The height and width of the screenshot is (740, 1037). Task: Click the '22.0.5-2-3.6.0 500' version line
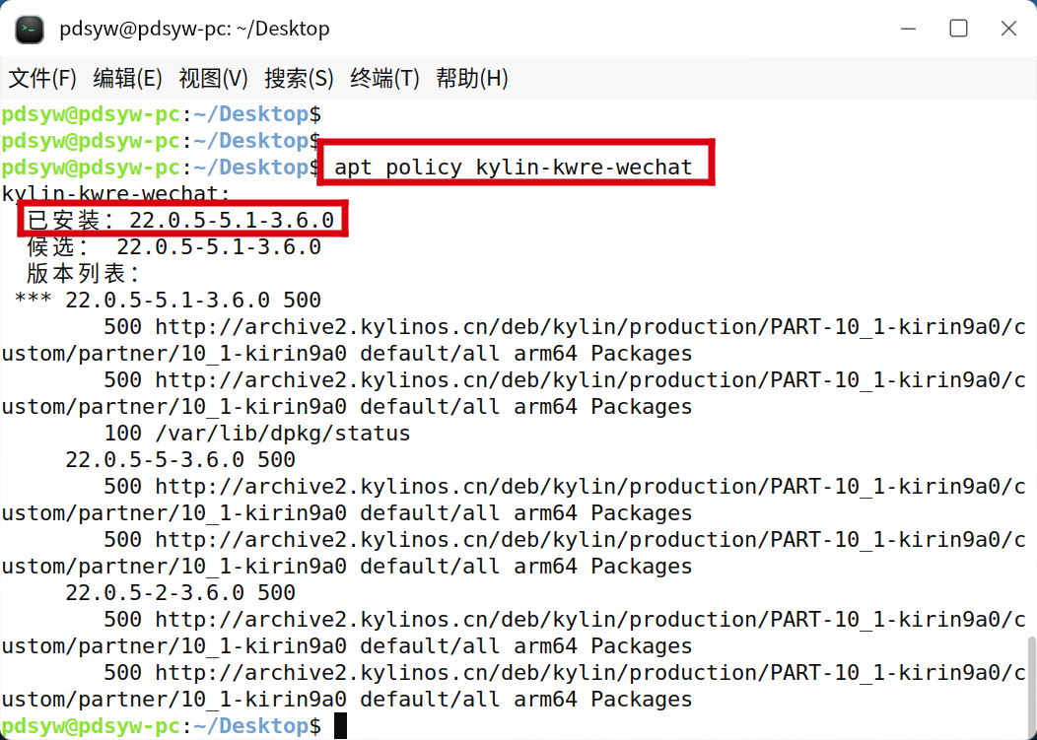tap(180, 592)
